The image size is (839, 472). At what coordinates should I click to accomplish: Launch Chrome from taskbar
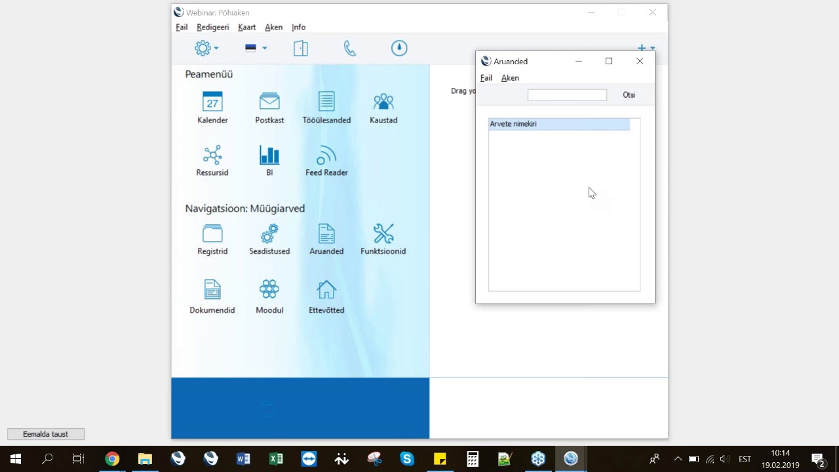coord(112,459)
